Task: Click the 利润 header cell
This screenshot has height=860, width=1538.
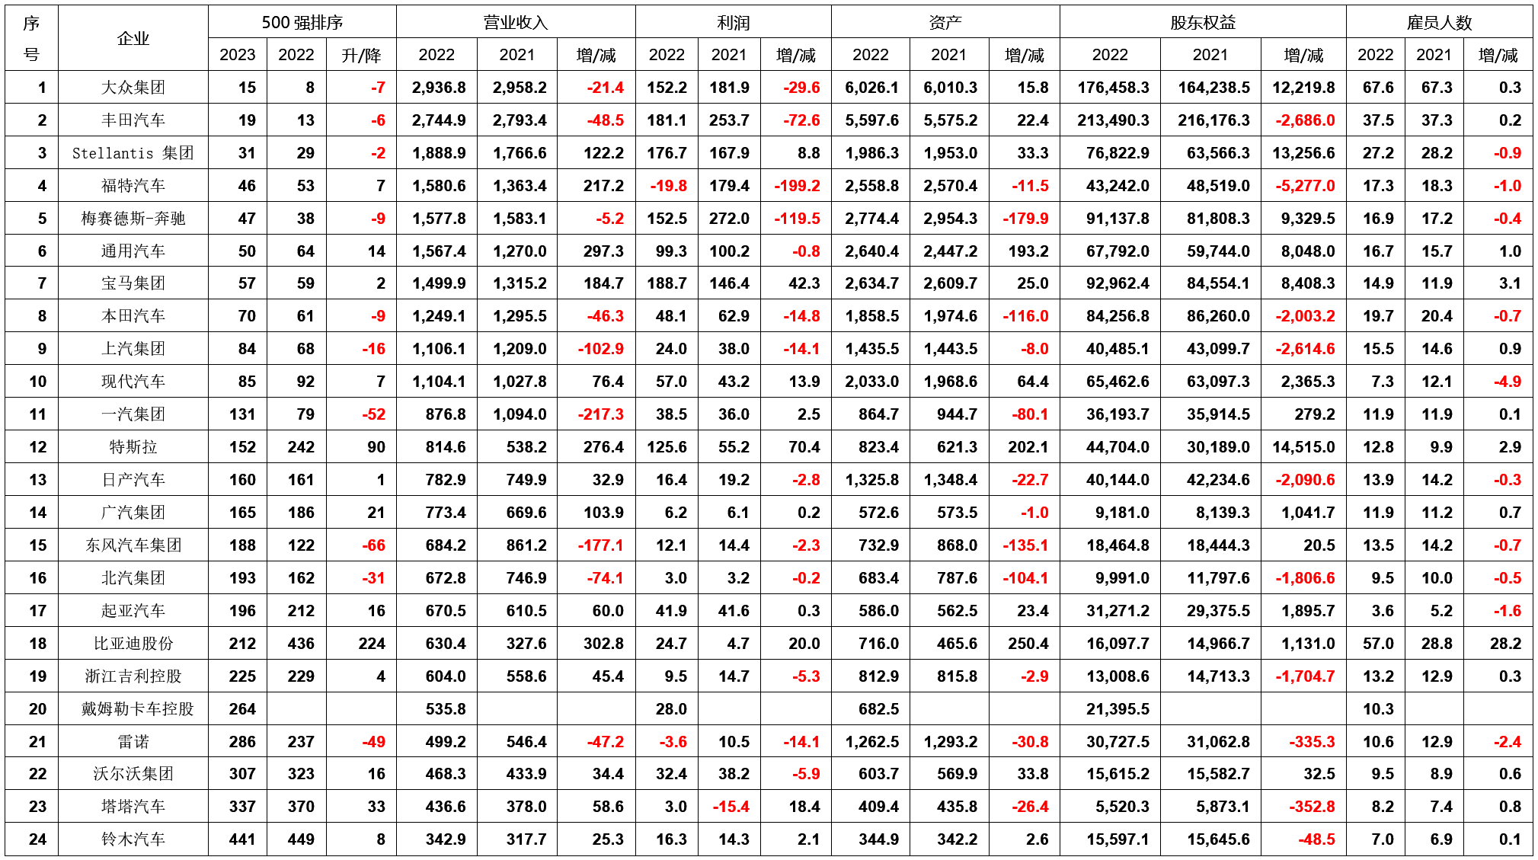Action: point(734,23)
